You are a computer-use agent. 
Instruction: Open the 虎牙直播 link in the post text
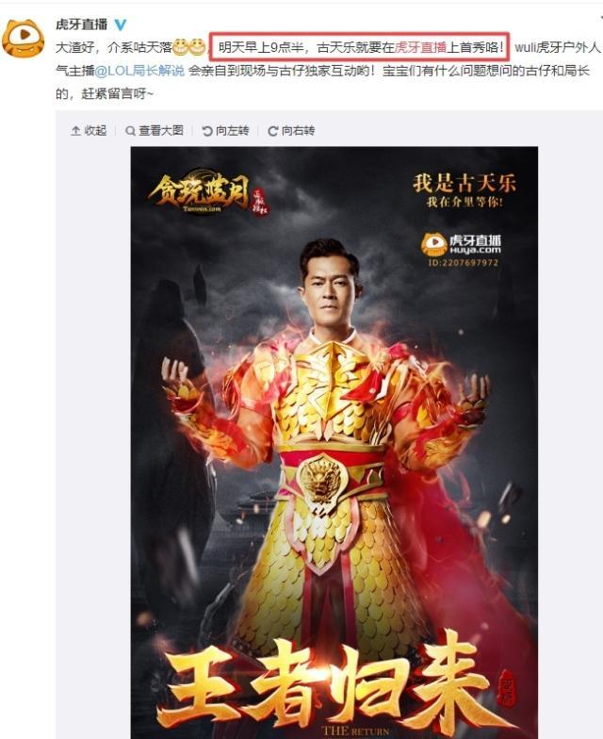click(x=420, y=47)
